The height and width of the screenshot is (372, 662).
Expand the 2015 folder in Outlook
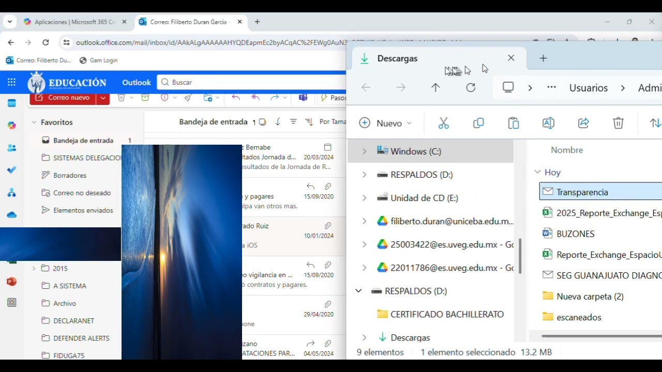click(x=34, y=268)
